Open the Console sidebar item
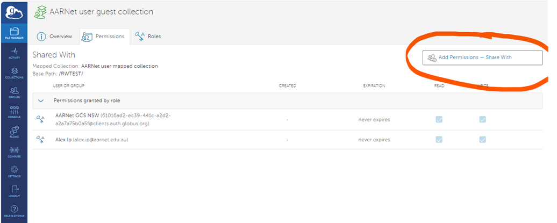This screenshot has width=557, height=223. click(x=14, y=112)
